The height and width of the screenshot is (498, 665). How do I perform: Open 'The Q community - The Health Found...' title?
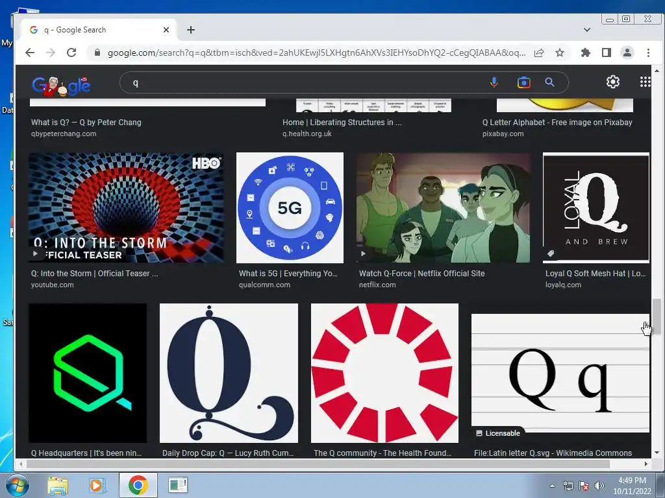383,453
